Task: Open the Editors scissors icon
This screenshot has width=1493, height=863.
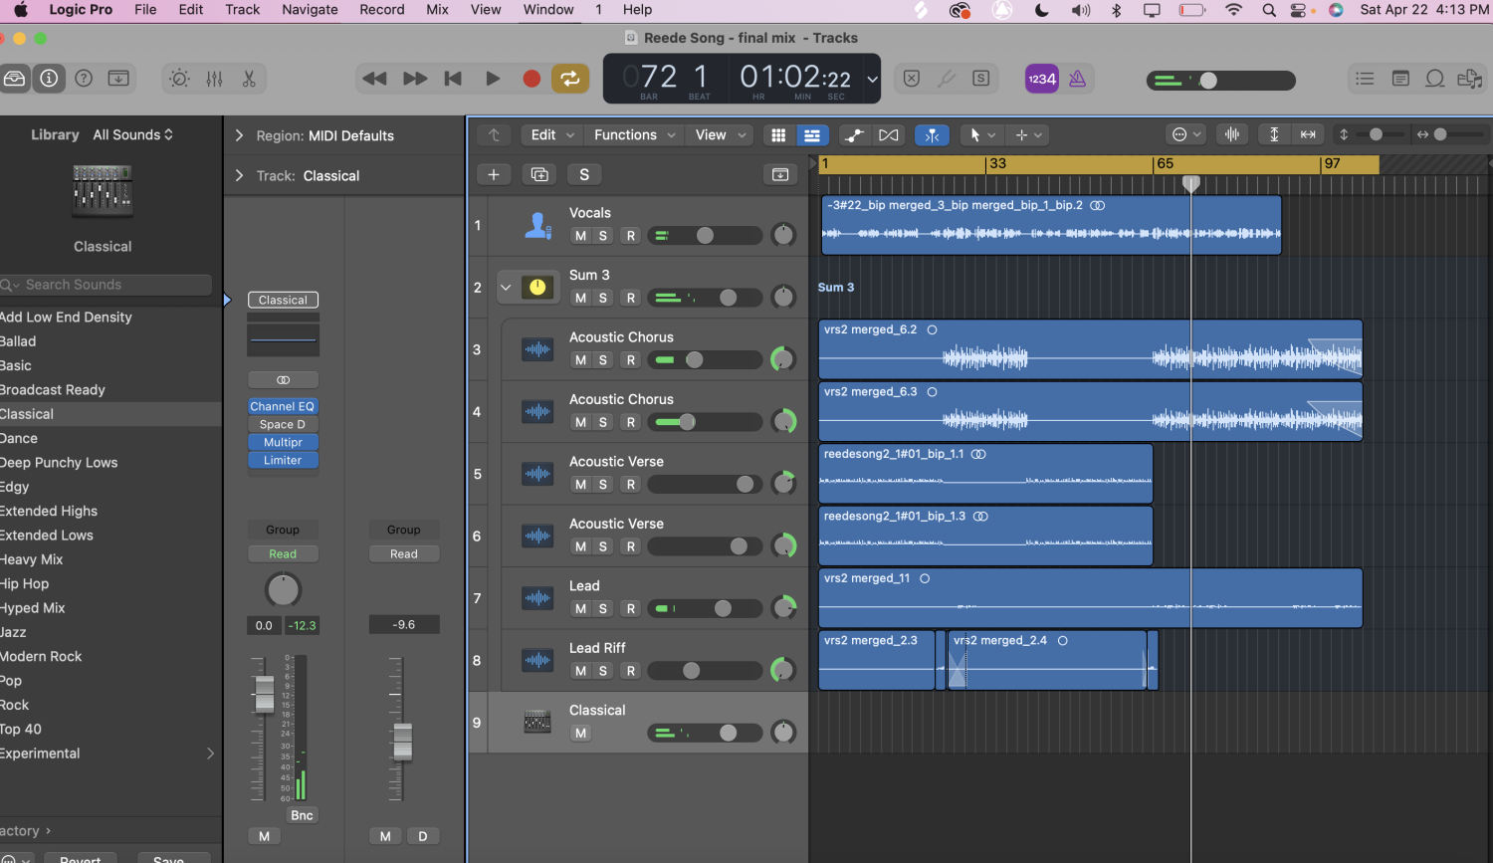Action: pyautogui.click(x=249, y=79)
